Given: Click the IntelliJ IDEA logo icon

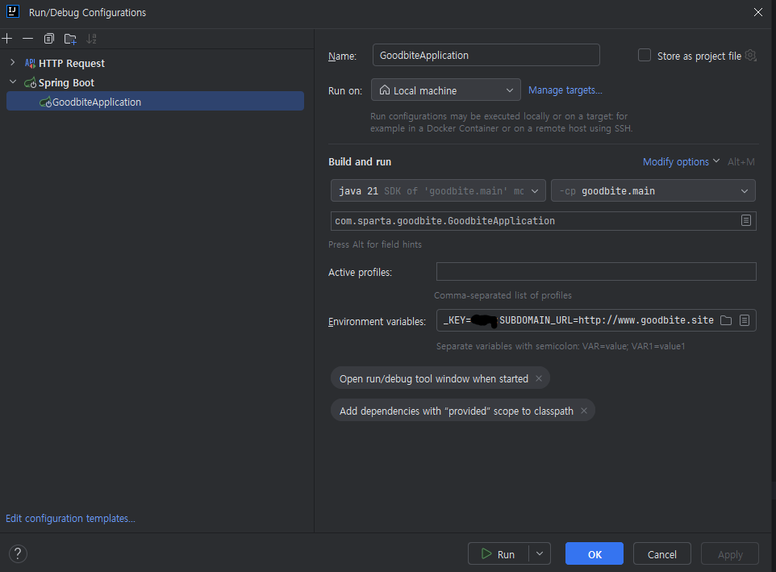Looking at the screenshot, I should 13,11.
